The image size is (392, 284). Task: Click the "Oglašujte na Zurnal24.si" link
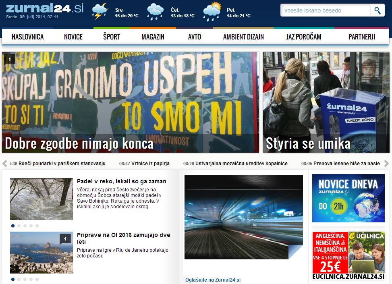(x=213, y=279)
